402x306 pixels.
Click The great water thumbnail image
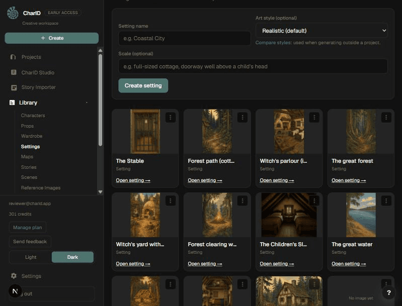click(x=361, y=215)
